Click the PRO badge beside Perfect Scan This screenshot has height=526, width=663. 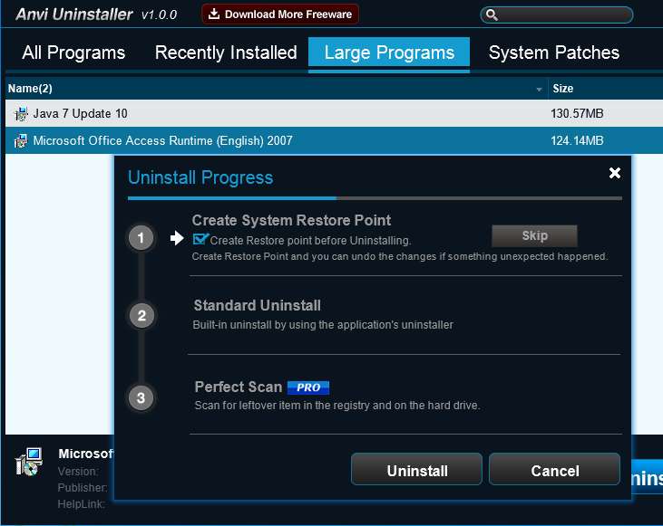coord(308,387)
